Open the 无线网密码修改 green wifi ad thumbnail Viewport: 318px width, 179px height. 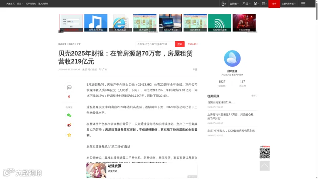coord(220,23)
